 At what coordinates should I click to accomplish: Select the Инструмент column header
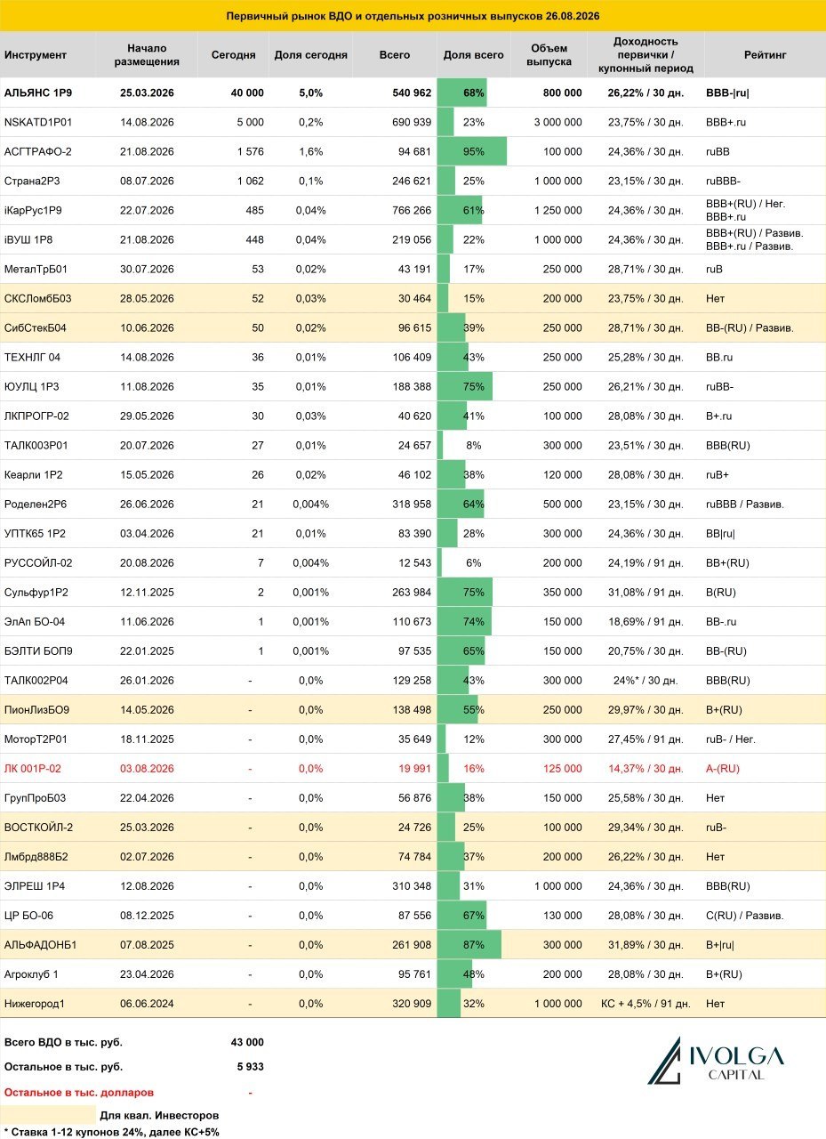point(36,55)
